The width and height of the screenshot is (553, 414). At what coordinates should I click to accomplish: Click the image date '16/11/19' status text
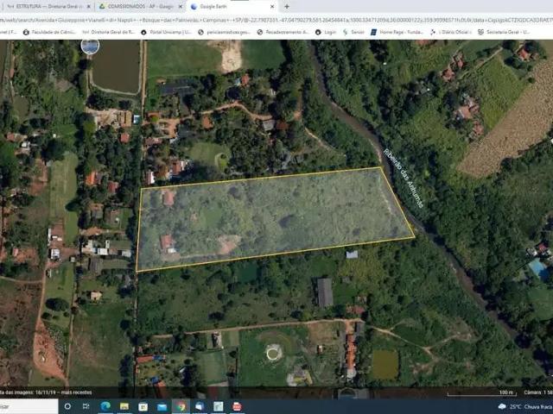[x=46, y=392]
